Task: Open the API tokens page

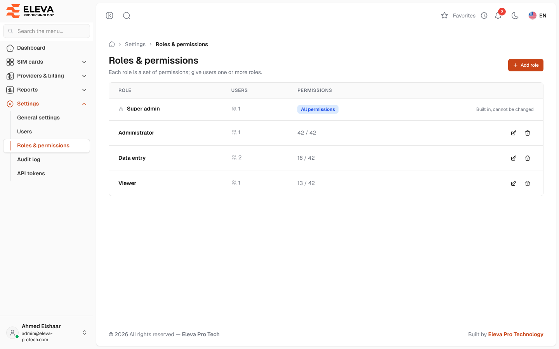Action: pos(31,173)
